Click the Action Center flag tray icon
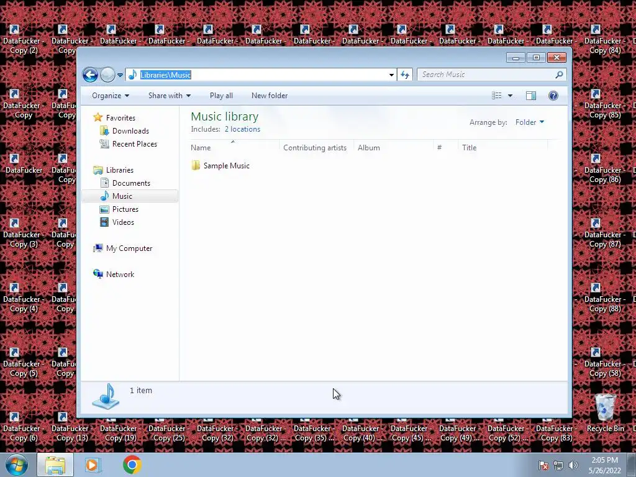The image size is (636, 477). (543, 465)
